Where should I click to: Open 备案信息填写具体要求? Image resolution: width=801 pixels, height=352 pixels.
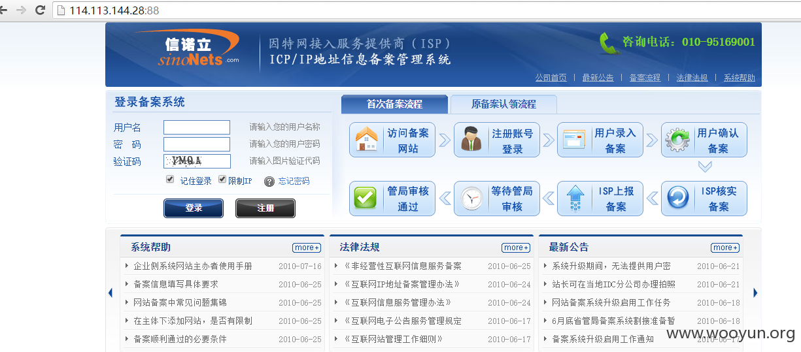176,285
